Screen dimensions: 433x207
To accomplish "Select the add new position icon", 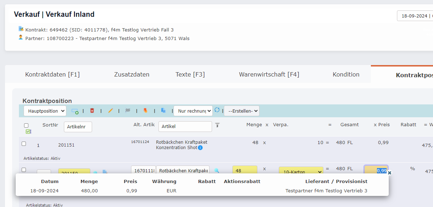I will (75, 111).
